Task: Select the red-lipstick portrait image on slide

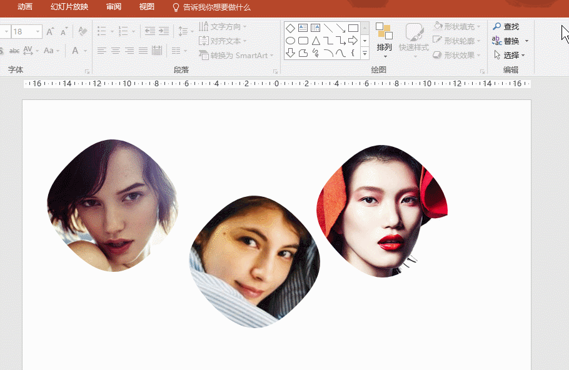Action: point(383,211)
